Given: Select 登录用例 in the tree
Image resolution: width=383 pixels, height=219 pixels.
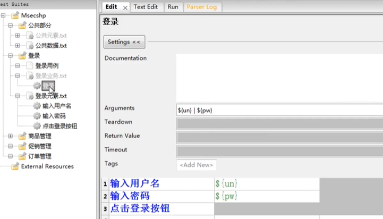Looking at the screenshot, I should pyautogui.click(x=47, y=66).
